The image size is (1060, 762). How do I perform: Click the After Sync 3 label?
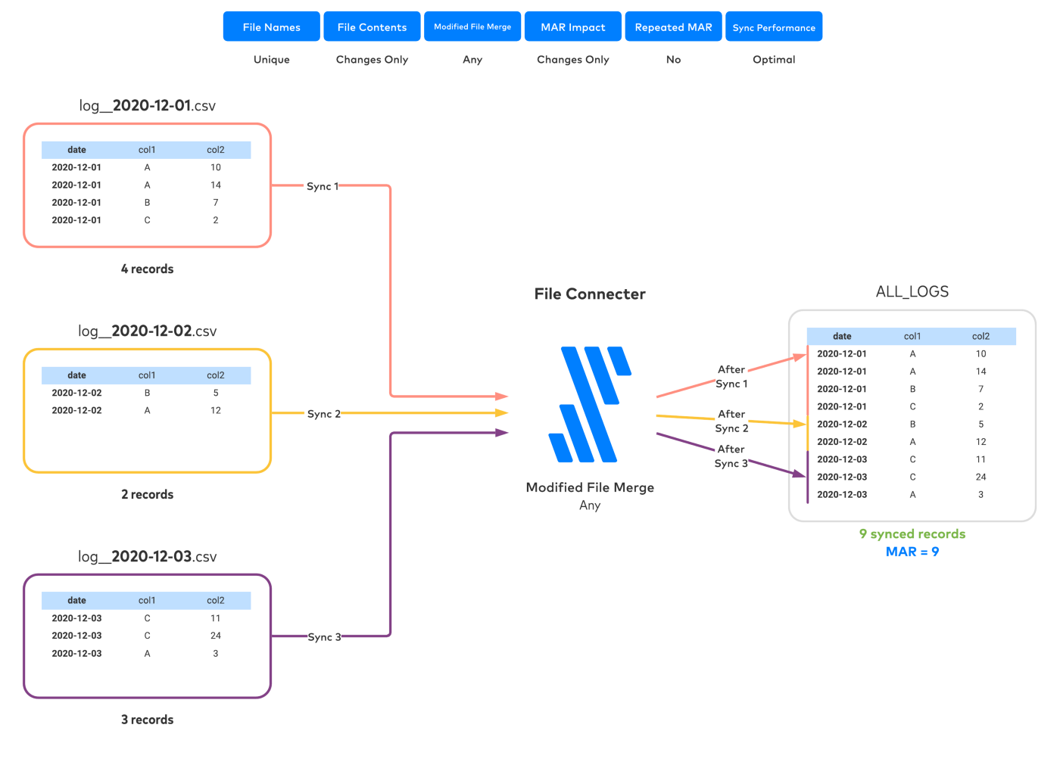click(x=731, y=456)
